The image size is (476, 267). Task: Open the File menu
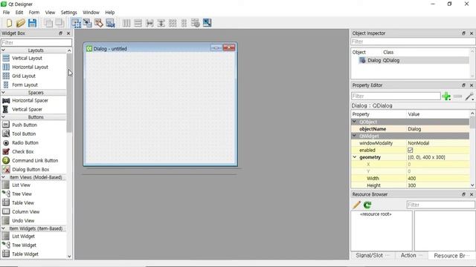[6, 13]
